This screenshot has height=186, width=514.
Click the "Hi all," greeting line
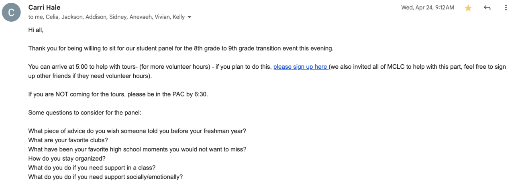(x=36, y=30)
